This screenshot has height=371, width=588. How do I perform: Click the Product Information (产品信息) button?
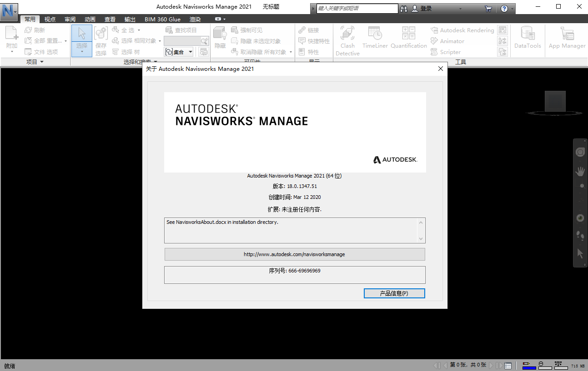(x=394, y=293)
